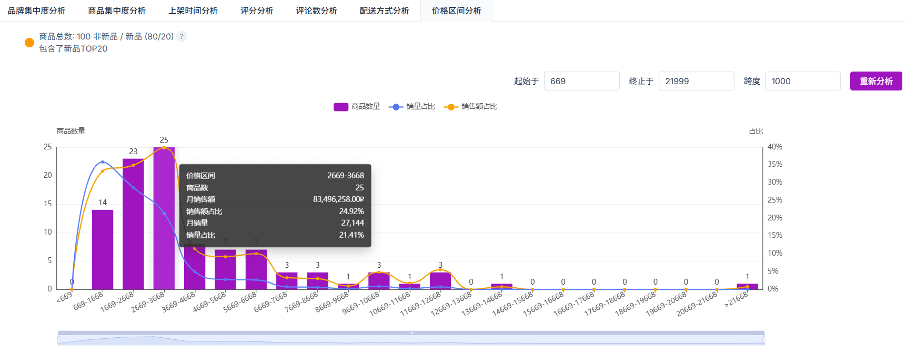Click the <669 x-axis label
906x353 pixels.
click(x=65, y=297)
